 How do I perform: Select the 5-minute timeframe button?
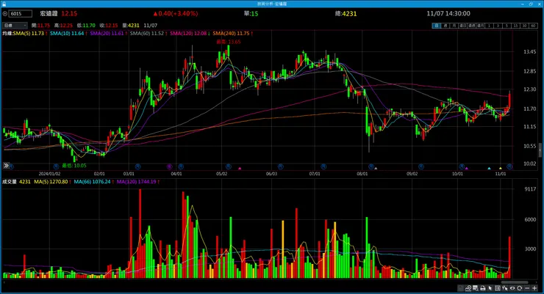[507, 26]
